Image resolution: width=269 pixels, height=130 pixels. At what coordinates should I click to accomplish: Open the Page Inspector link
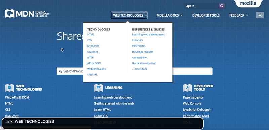[193, 97]
